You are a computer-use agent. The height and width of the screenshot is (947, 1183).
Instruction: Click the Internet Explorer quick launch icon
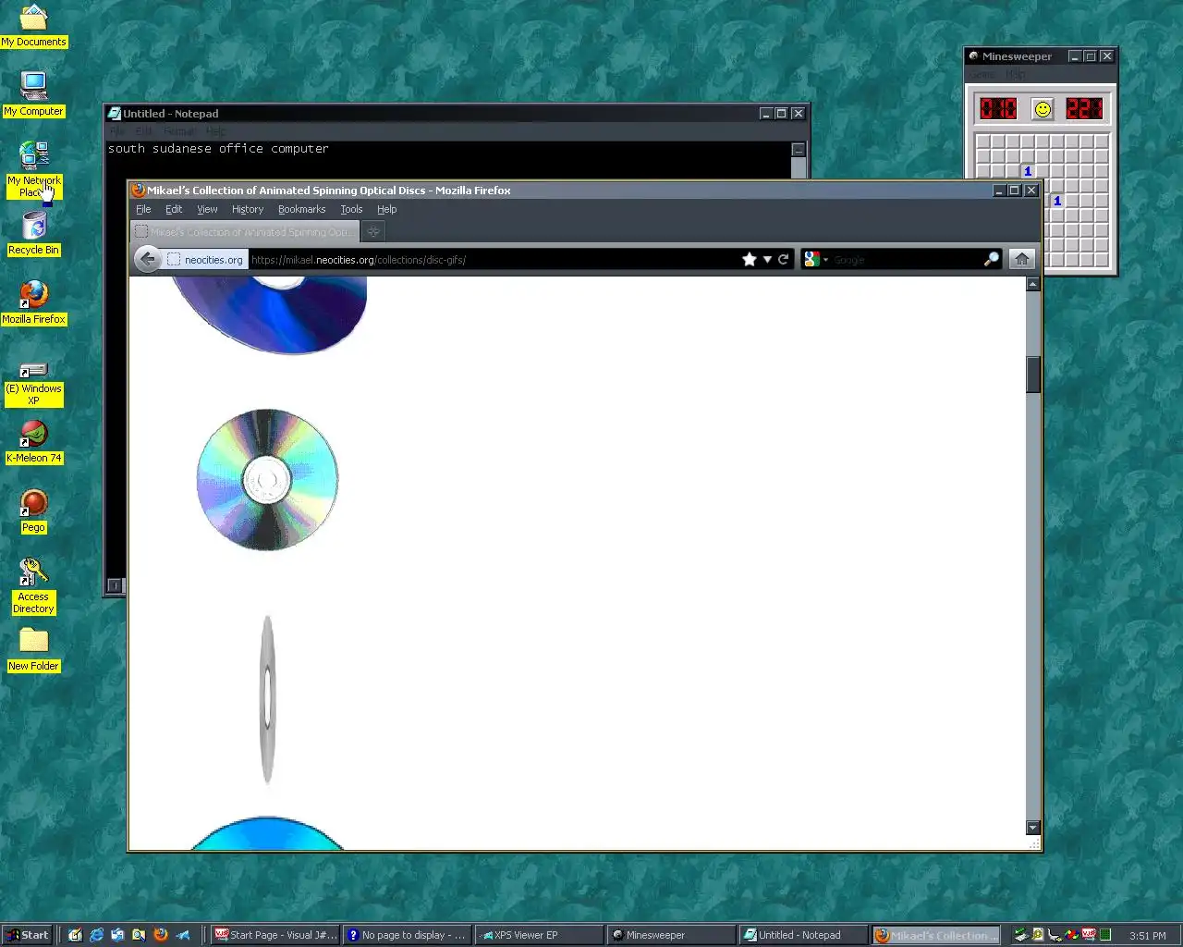pyautogui.click(x=96, y=935)
